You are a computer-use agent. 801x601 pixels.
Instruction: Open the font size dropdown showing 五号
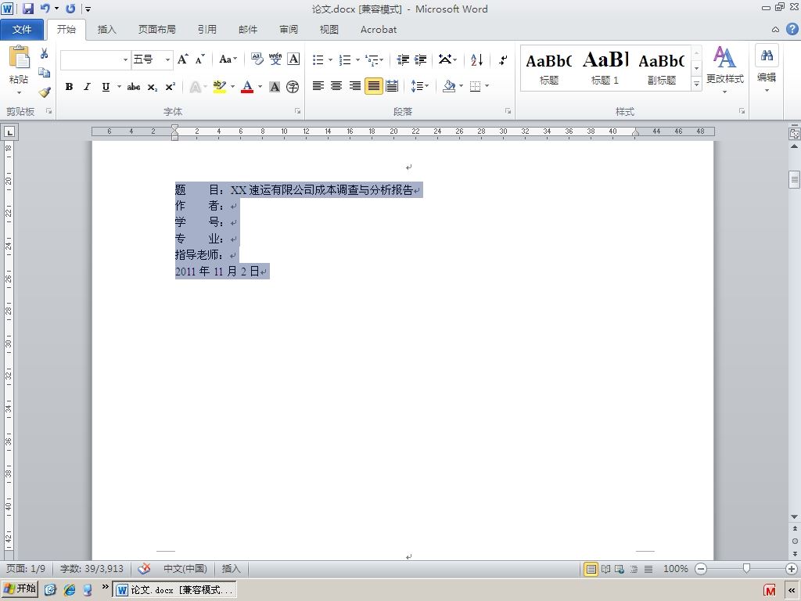pyautogui.click(x=167, y=60)
